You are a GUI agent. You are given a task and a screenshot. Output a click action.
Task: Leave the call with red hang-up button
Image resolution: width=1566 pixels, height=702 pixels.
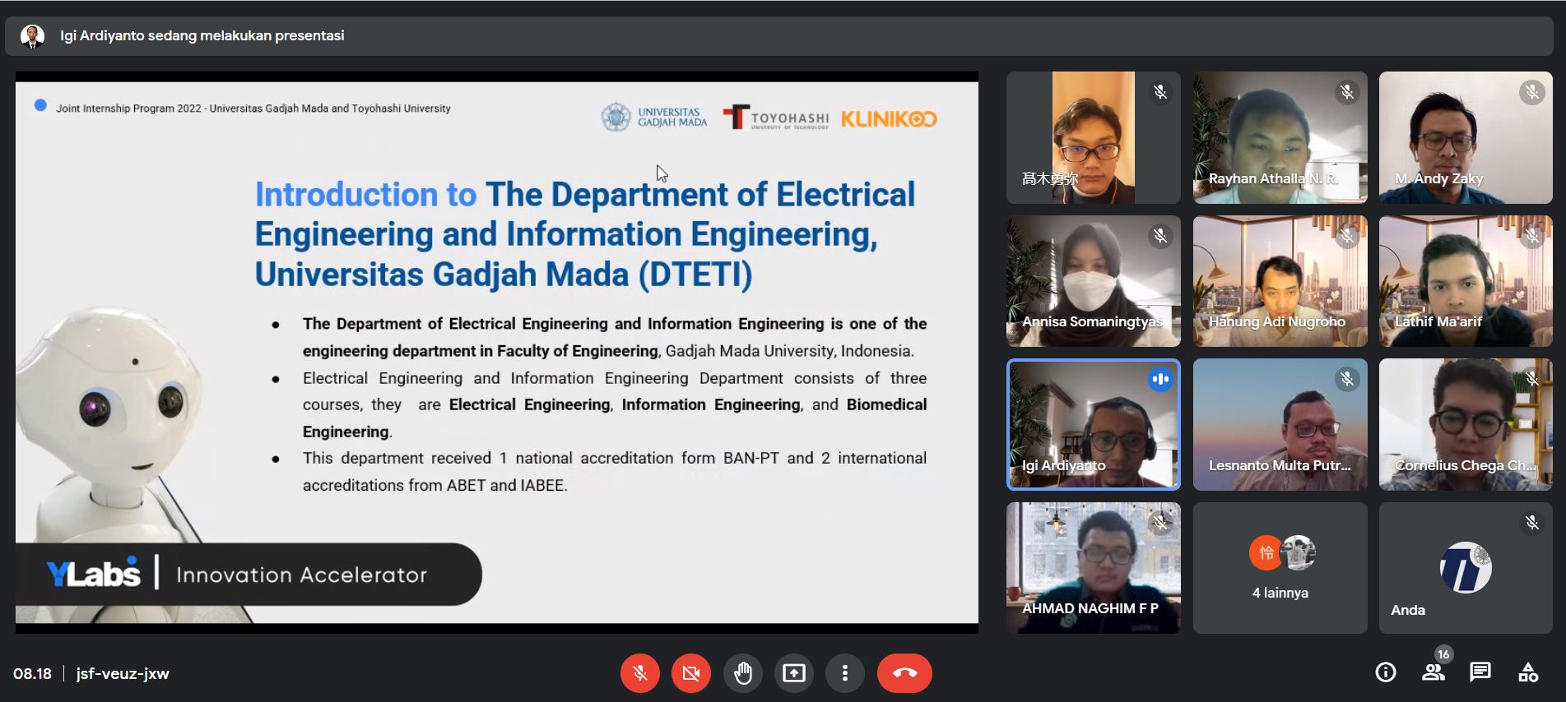(x=904, y=673)
